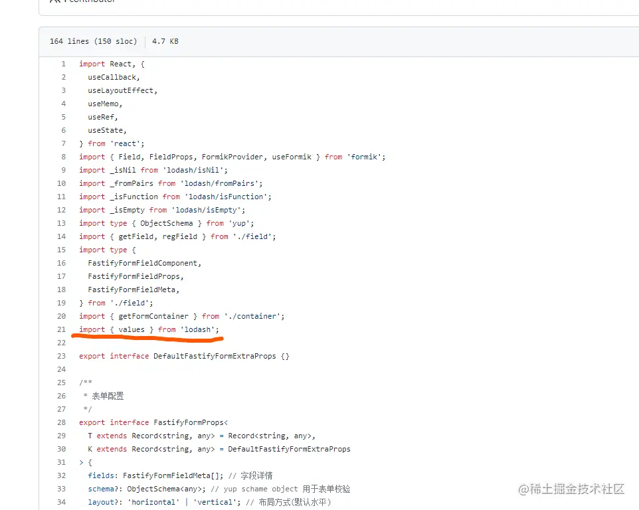This screenshot has width=639, height=510.
Task: Click 'import React, {' on line 1
Action: 112,64
